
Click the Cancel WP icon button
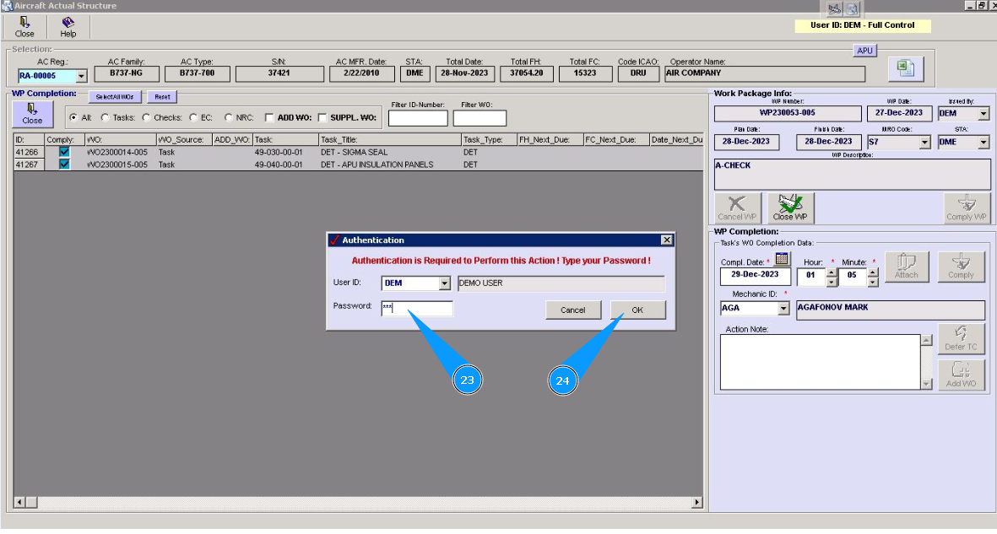(x=738, y=208)
